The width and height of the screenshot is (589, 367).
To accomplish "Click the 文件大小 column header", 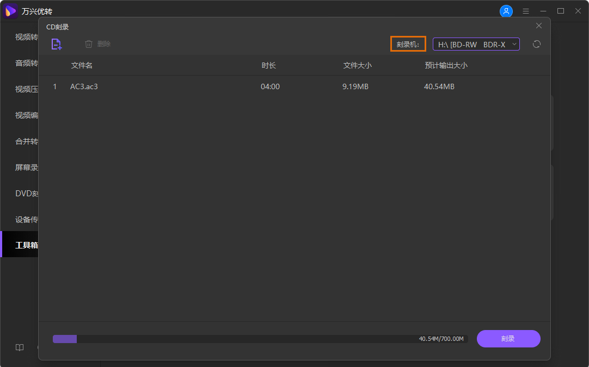I will 357,65.
